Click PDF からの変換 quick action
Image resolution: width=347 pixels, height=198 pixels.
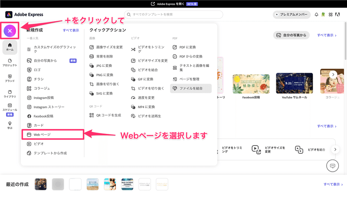(x=188, y=56)
